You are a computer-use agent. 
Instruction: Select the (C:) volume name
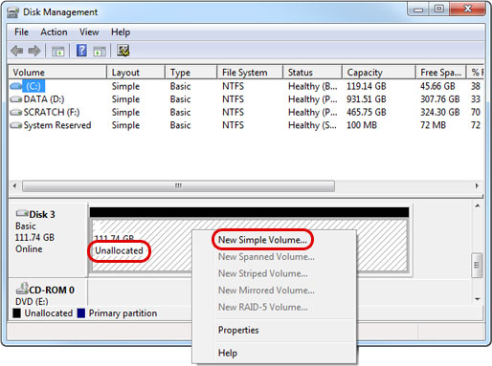34,86
